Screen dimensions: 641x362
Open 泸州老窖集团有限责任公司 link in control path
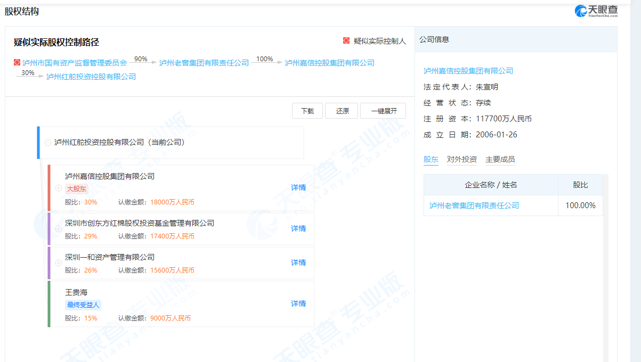204,63
